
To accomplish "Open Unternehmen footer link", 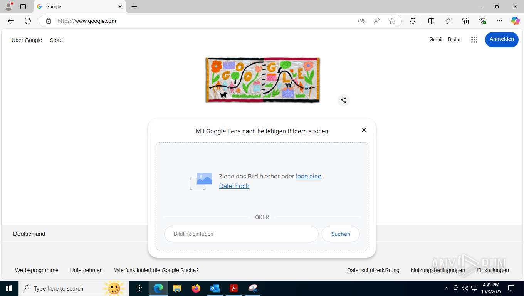I will coord(86,270).
